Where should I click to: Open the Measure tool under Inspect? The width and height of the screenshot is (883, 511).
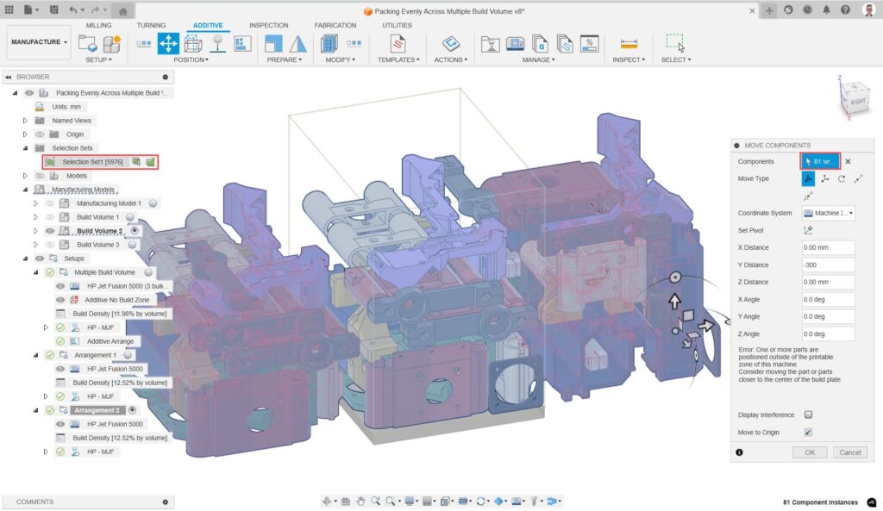(x=629, y=43)
